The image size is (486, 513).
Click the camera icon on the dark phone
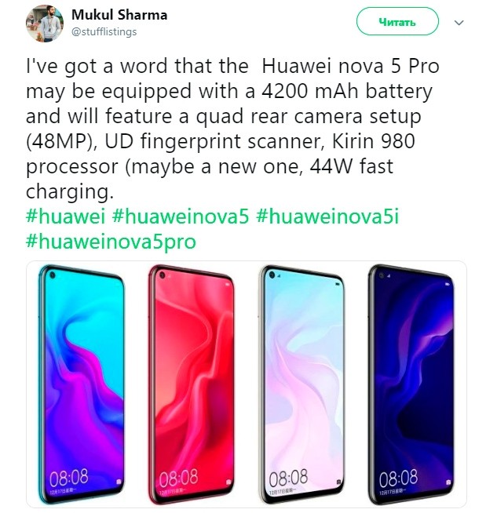coord(448,482)
